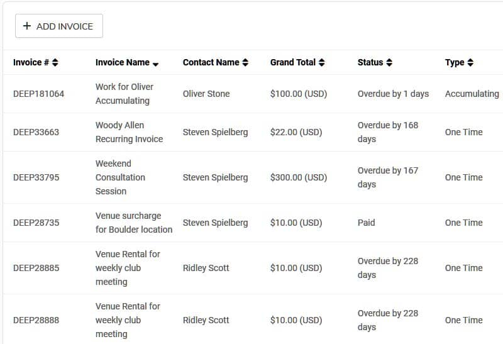
Task: Sort by Invoice # using arrow icon
Action: tap(55, 63)
